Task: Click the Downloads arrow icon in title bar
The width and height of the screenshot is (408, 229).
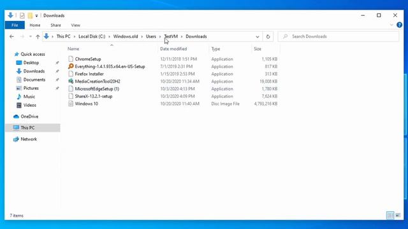Action: tap(11, 15)
